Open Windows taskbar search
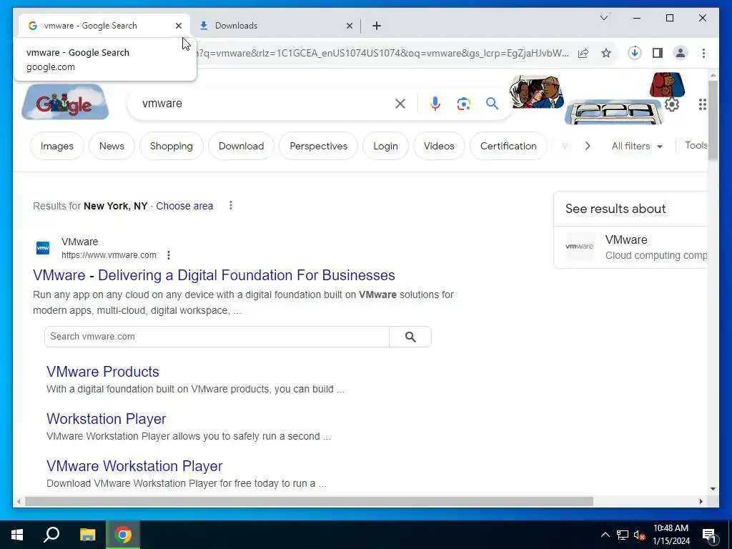The image size is (732, 549). [x=51, y=535]
